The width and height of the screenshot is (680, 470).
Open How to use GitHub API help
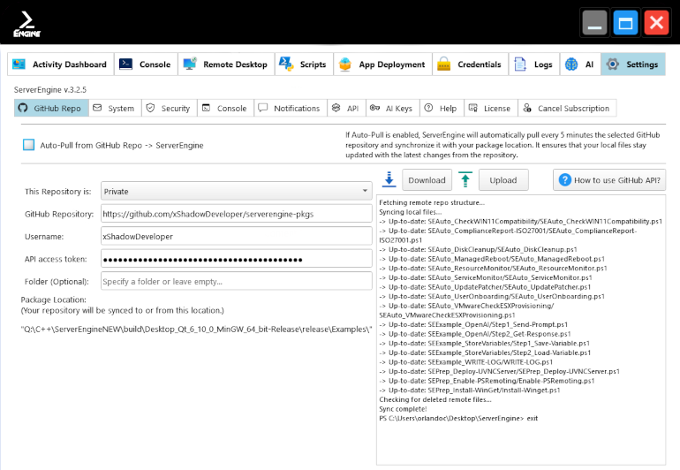click(608, 179)
